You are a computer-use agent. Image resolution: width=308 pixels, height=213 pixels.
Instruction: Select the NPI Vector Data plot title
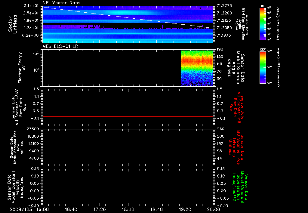tap(61, 3)
